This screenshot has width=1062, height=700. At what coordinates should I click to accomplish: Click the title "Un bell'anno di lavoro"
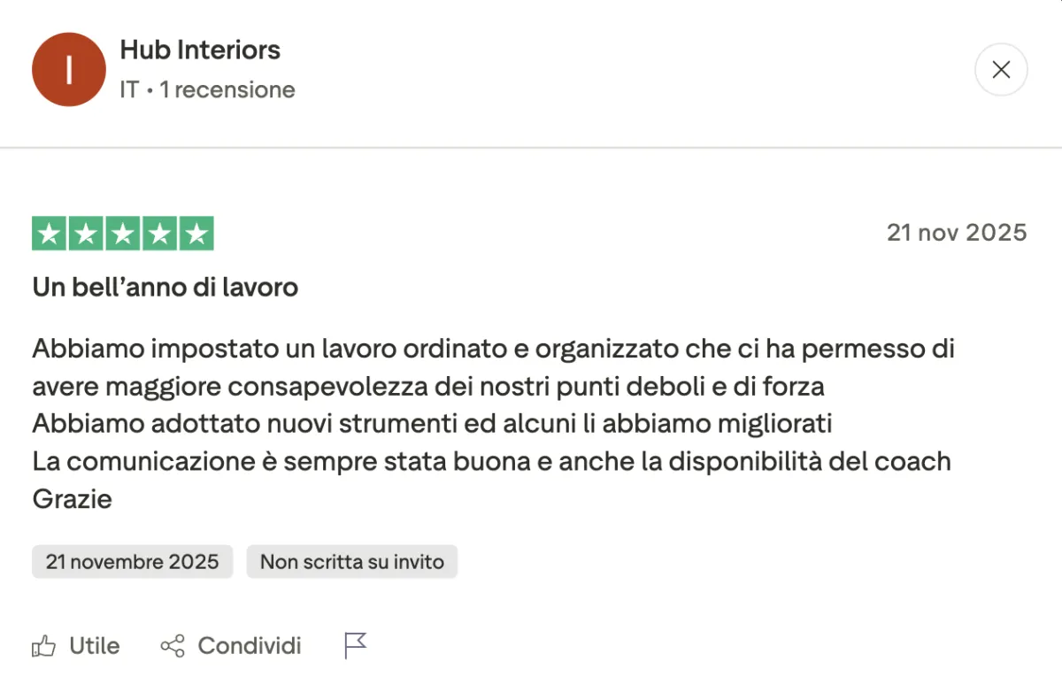[165, 288]
